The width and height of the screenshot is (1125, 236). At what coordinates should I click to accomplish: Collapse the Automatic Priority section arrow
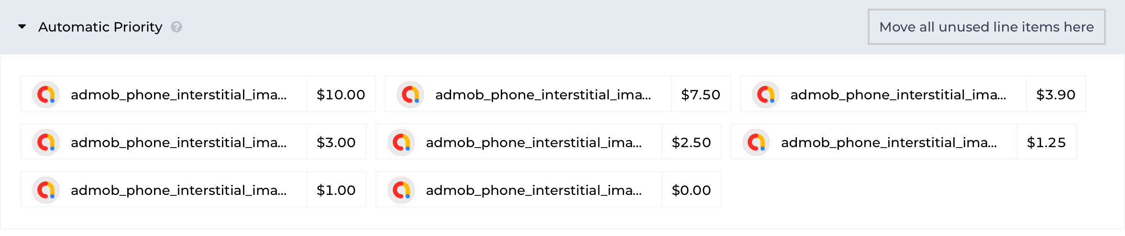coord(22,27)
